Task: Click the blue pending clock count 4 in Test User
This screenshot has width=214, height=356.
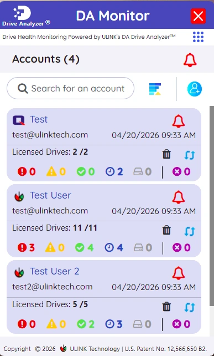Action: [114, 247]
